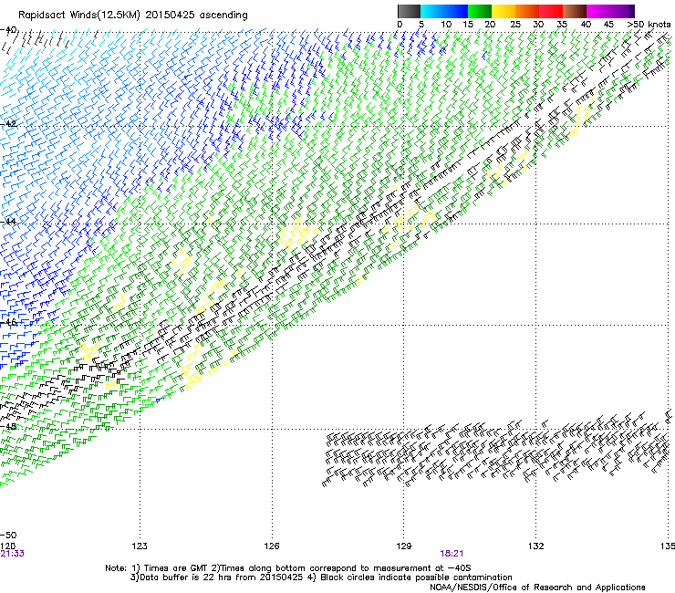Click the brown 35-40 knots color segment

pyautogui.click(x=575, y=11)
